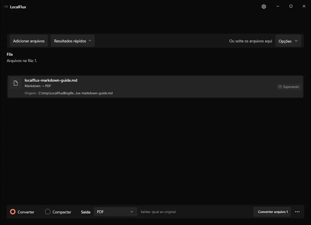Minimize the LocalFlux window
Screen dimensions: 311x225
[x=278, y=6]
